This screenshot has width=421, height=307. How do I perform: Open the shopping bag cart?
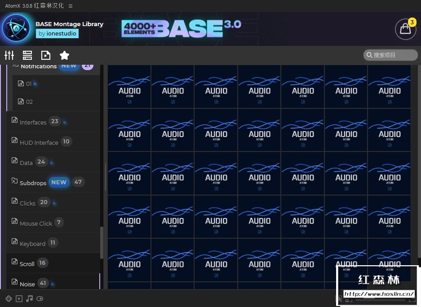coord(405,29)
